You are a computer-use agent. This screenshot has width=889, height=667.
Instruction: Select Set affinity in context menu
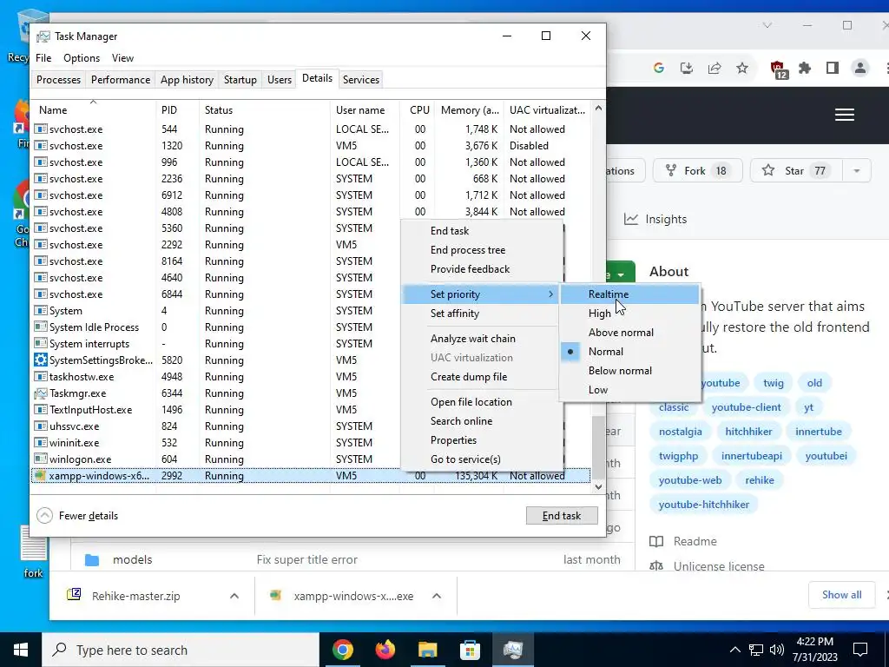tap(482, 314)
